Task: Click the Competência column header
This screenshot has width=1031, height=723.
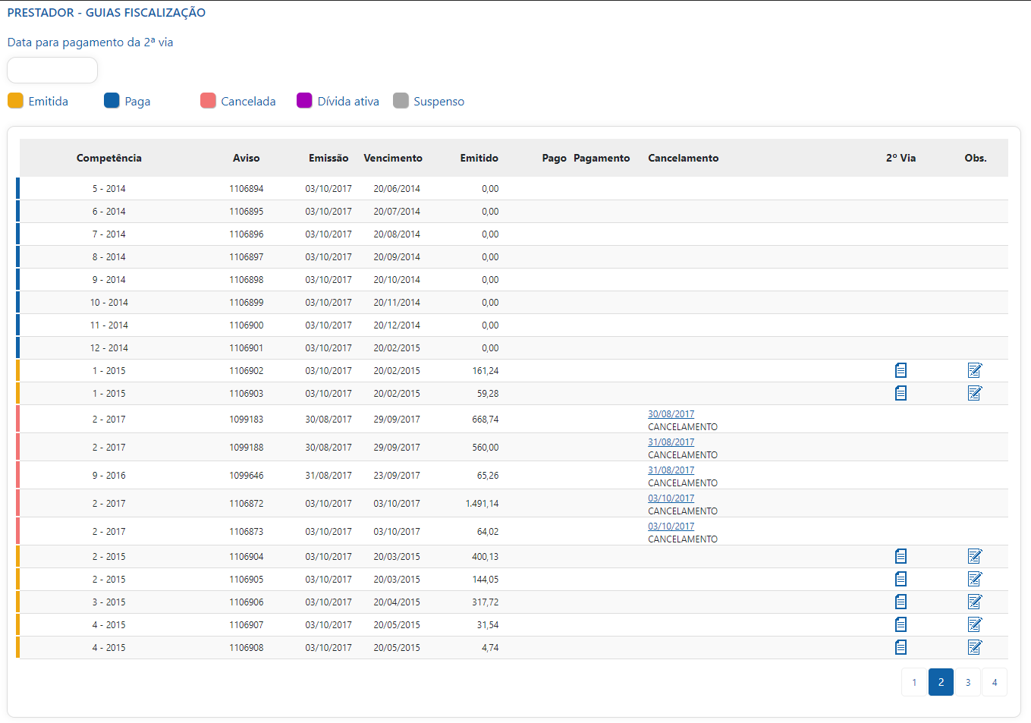Action: (x=109, y=158)
